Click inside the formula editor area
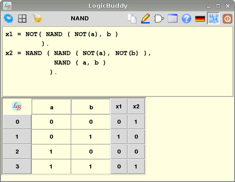Viewport: 235px width, 182px height. (117, 61)
